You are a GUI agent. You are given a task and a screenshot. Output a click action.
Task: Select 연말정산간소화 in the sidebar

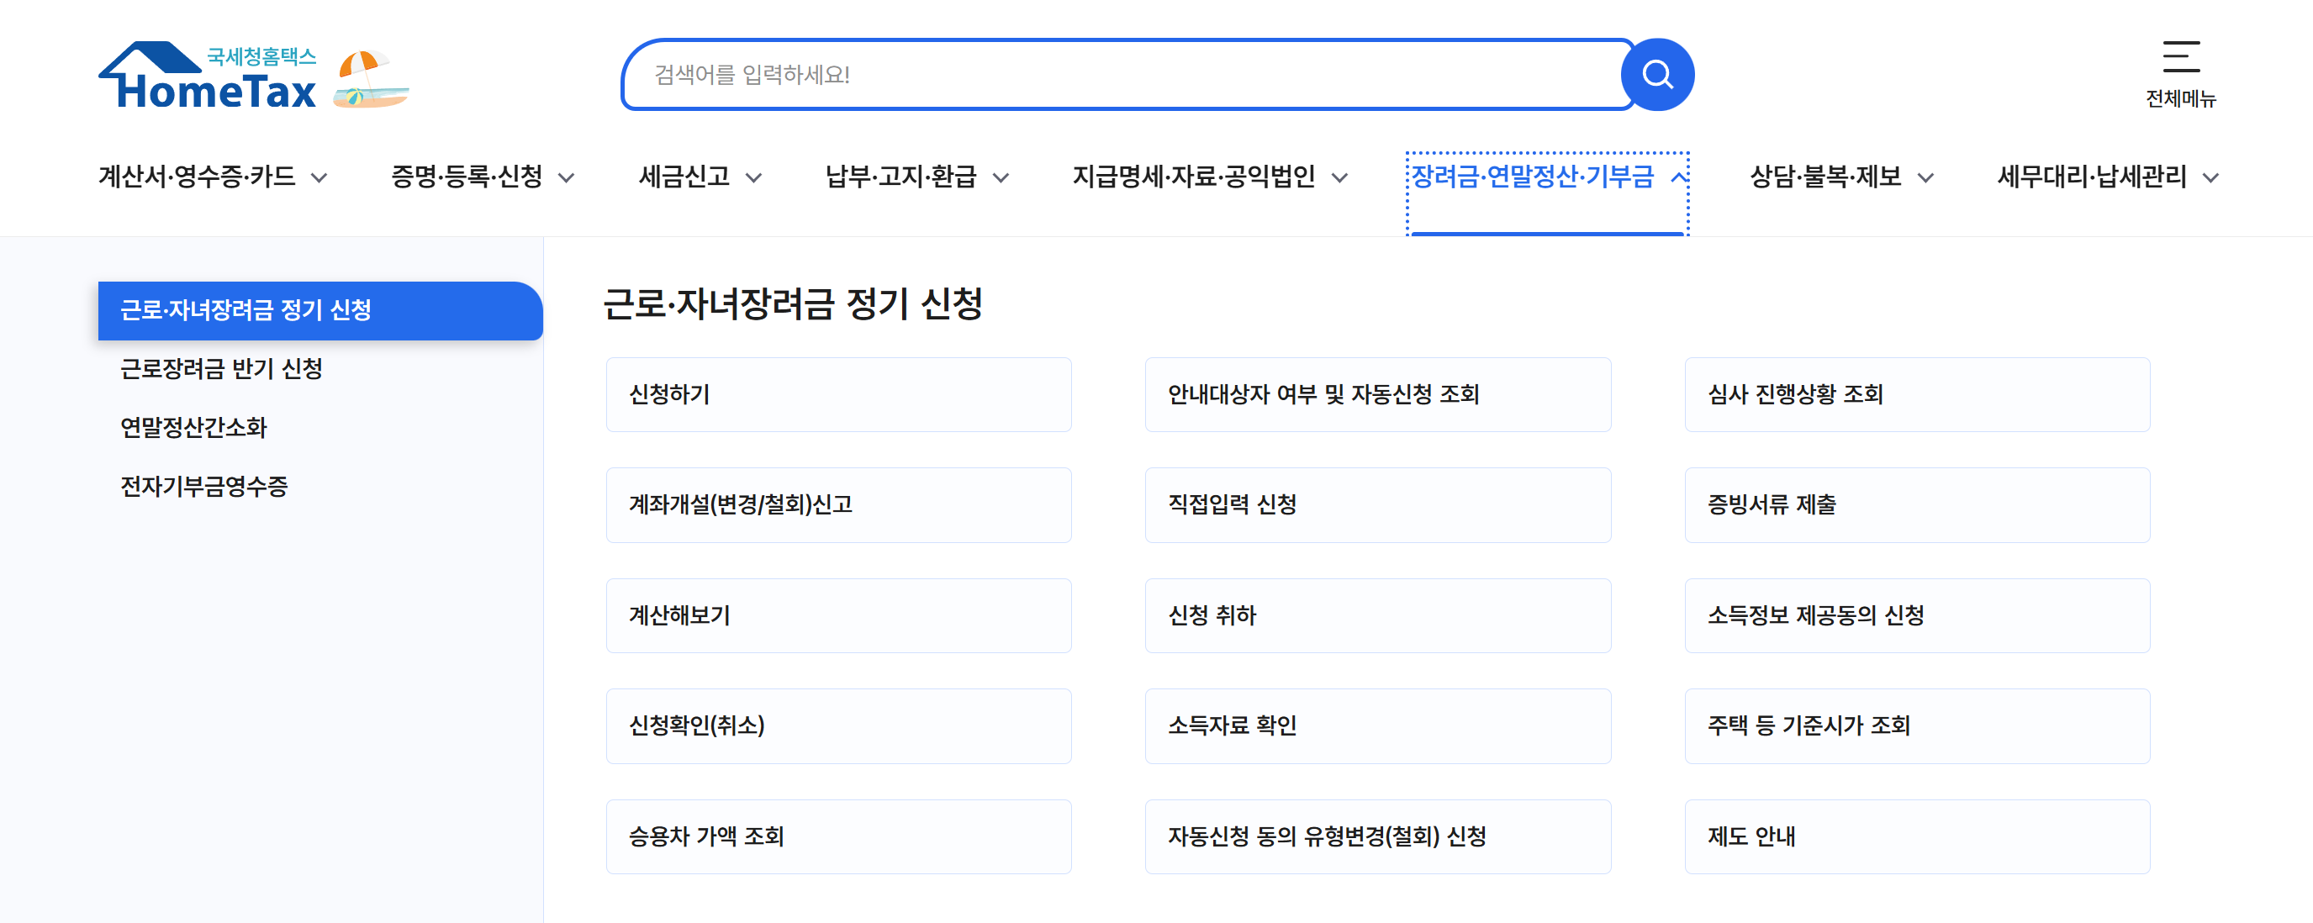tap(194, 427)
